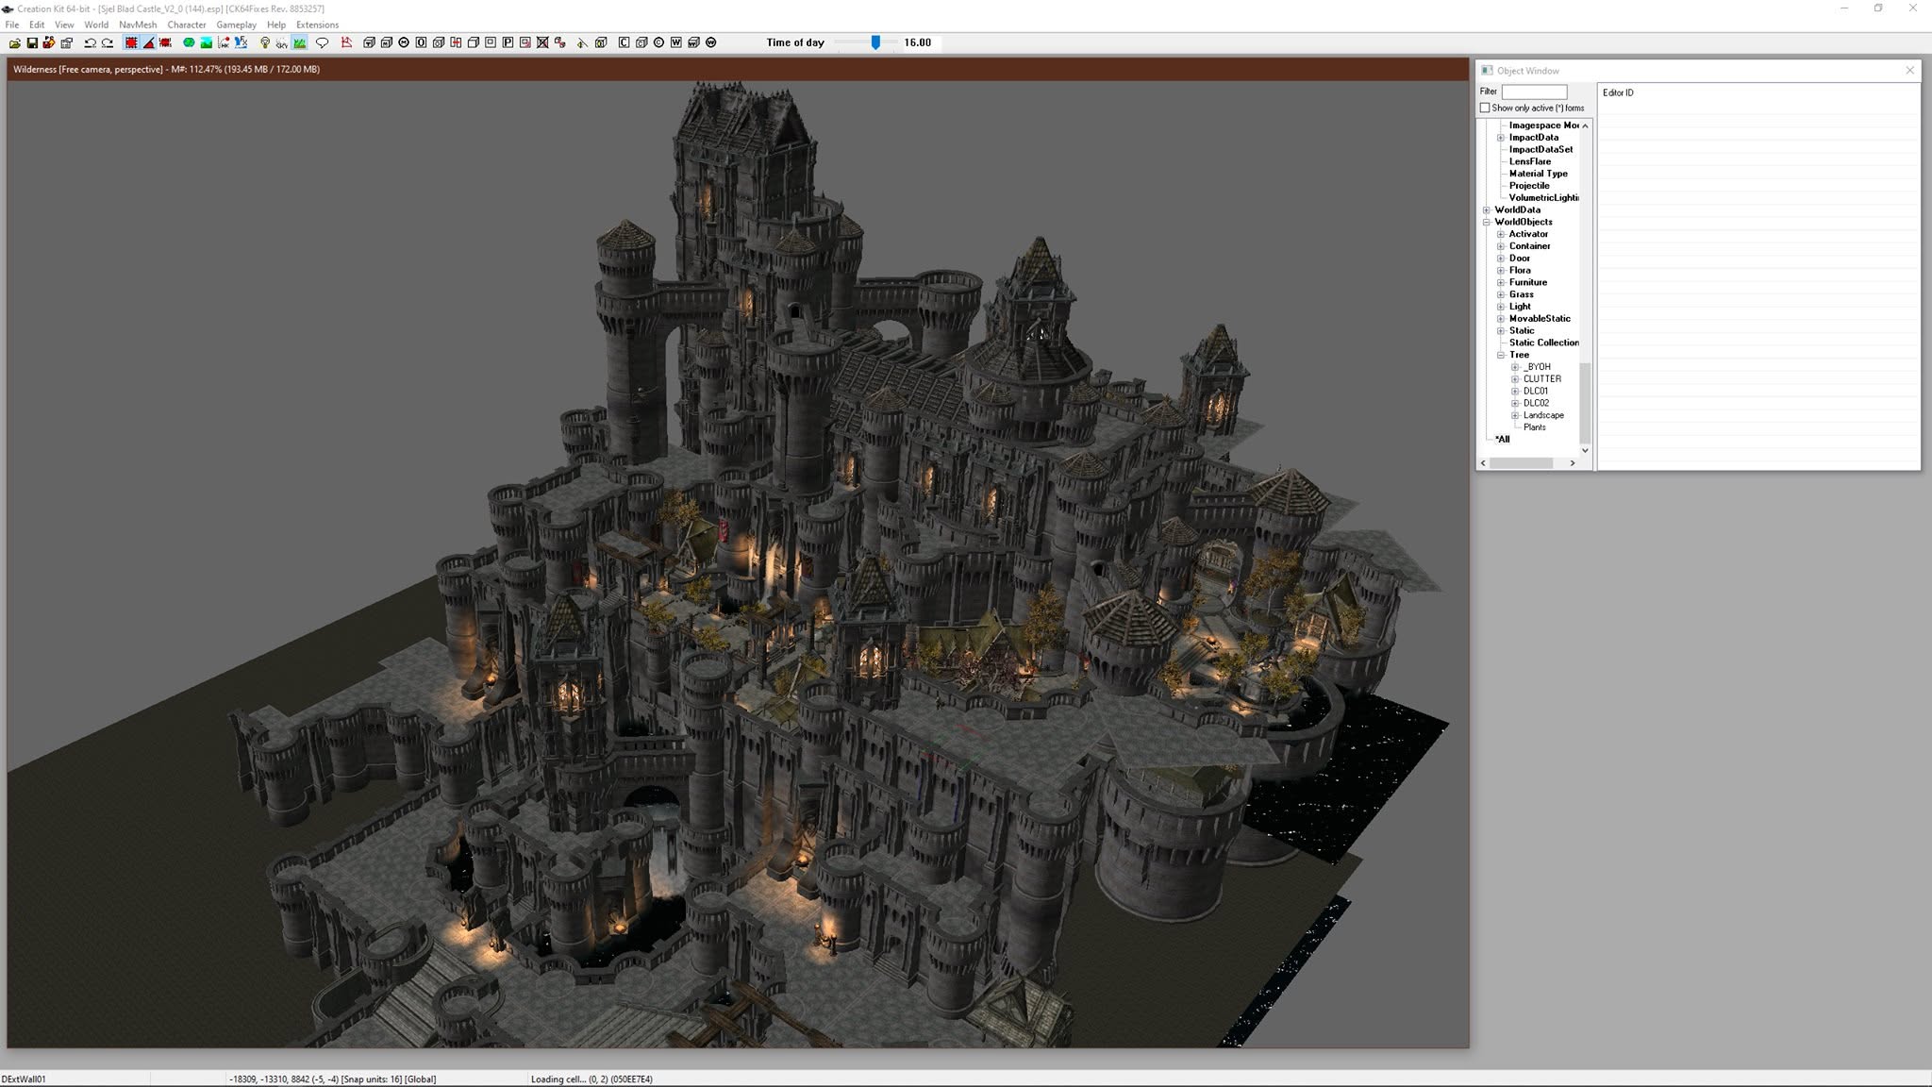Expand the ImpactData tree node
Screen dimensions: 1932x1087
[x=1501, y=138]
